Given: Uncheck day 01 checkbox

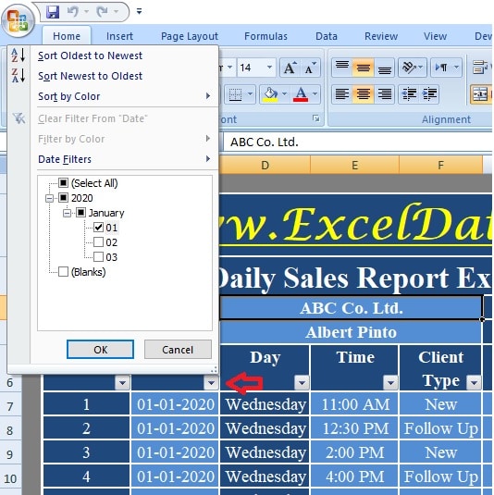Looking at the screenshot, I should click(x=98, y=228).
